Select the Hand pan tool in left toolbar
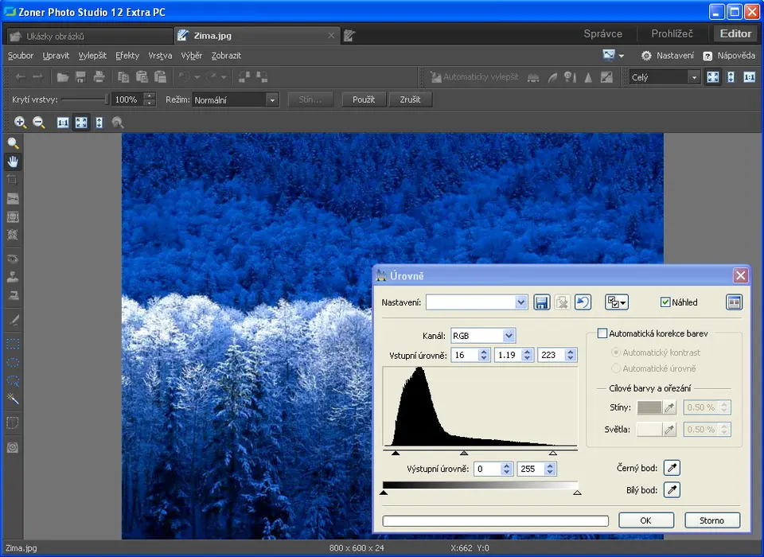Image resolution: width=764 pixels, height=557 pixels. [x=14, y=162]
